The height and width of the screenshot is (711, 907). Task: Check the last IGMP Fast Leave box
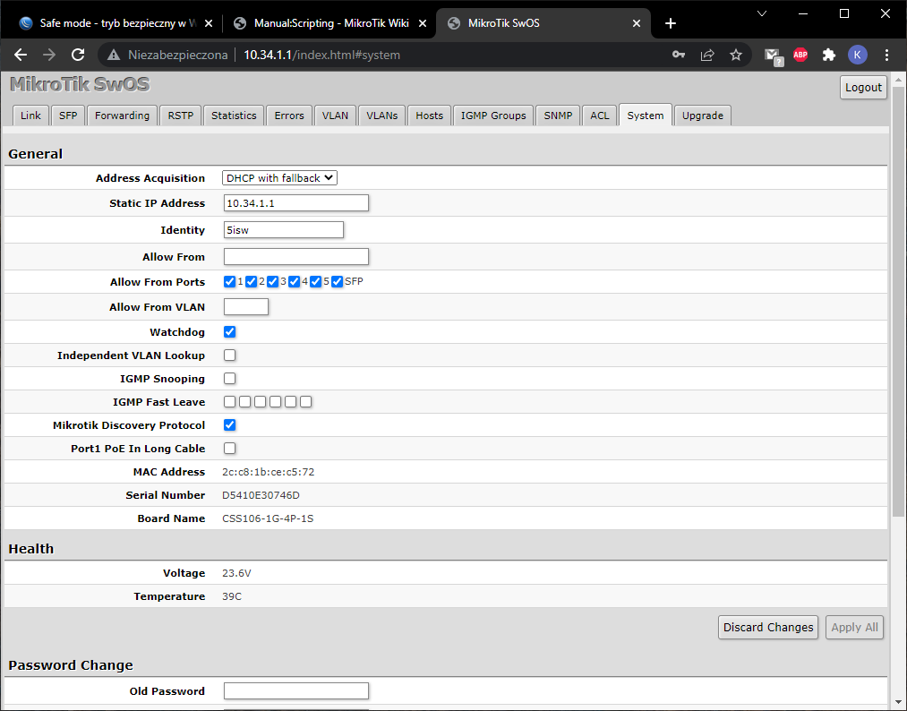(x=306, y=401)
